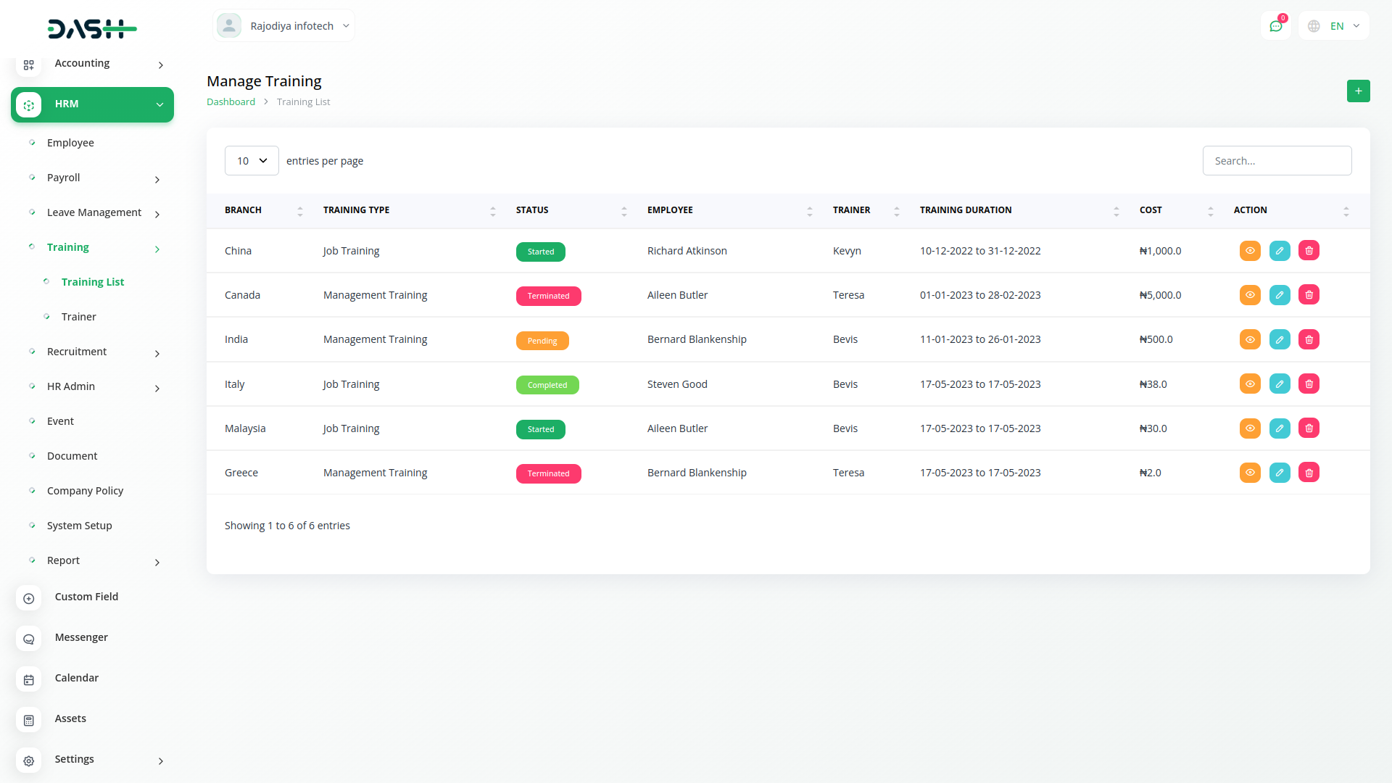Go to the Dashboard breadcrumb link

click(231, 102)
